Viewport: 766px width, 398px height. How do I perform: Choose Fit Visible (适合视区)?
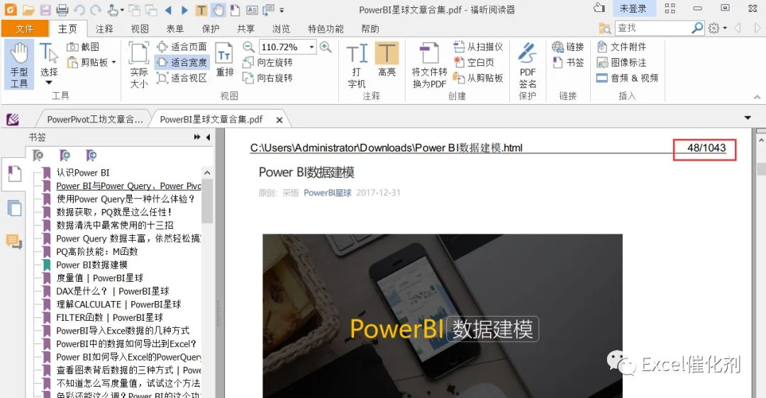point(182,78)
